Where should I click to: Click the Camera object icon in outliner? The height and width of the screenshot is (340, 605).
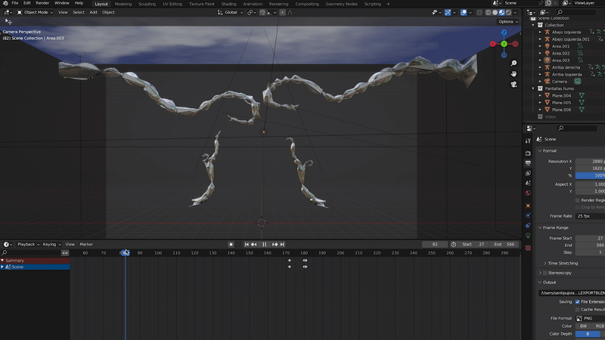coord(547,82)
